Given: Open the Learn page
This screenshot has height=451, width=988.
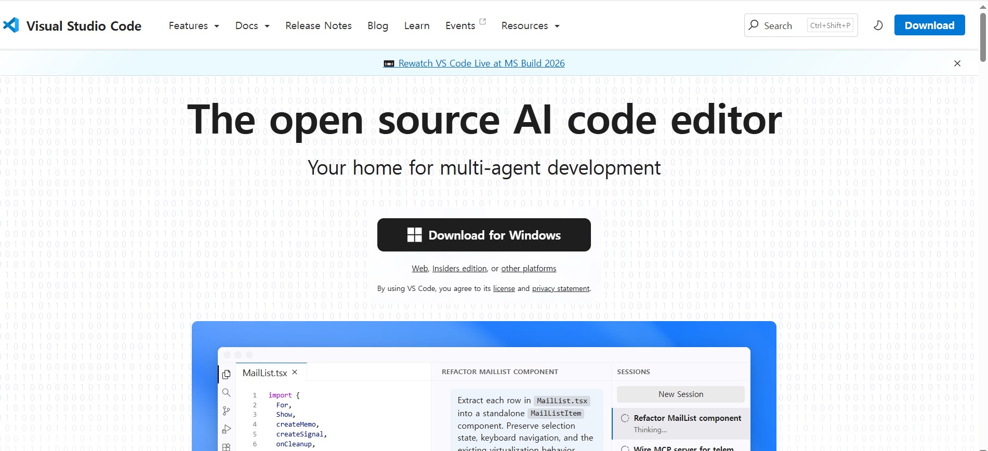Looking at the screenshot, I should point(417,25).
